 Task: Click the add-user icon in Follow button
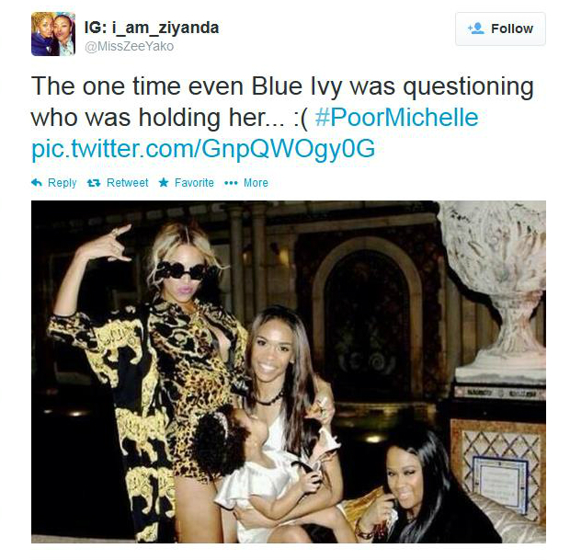[x=476, y=29]
